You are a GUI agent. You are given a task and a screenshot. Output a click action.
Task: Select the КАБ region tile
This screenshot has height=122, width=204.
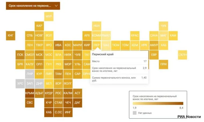tap(49, 112)
